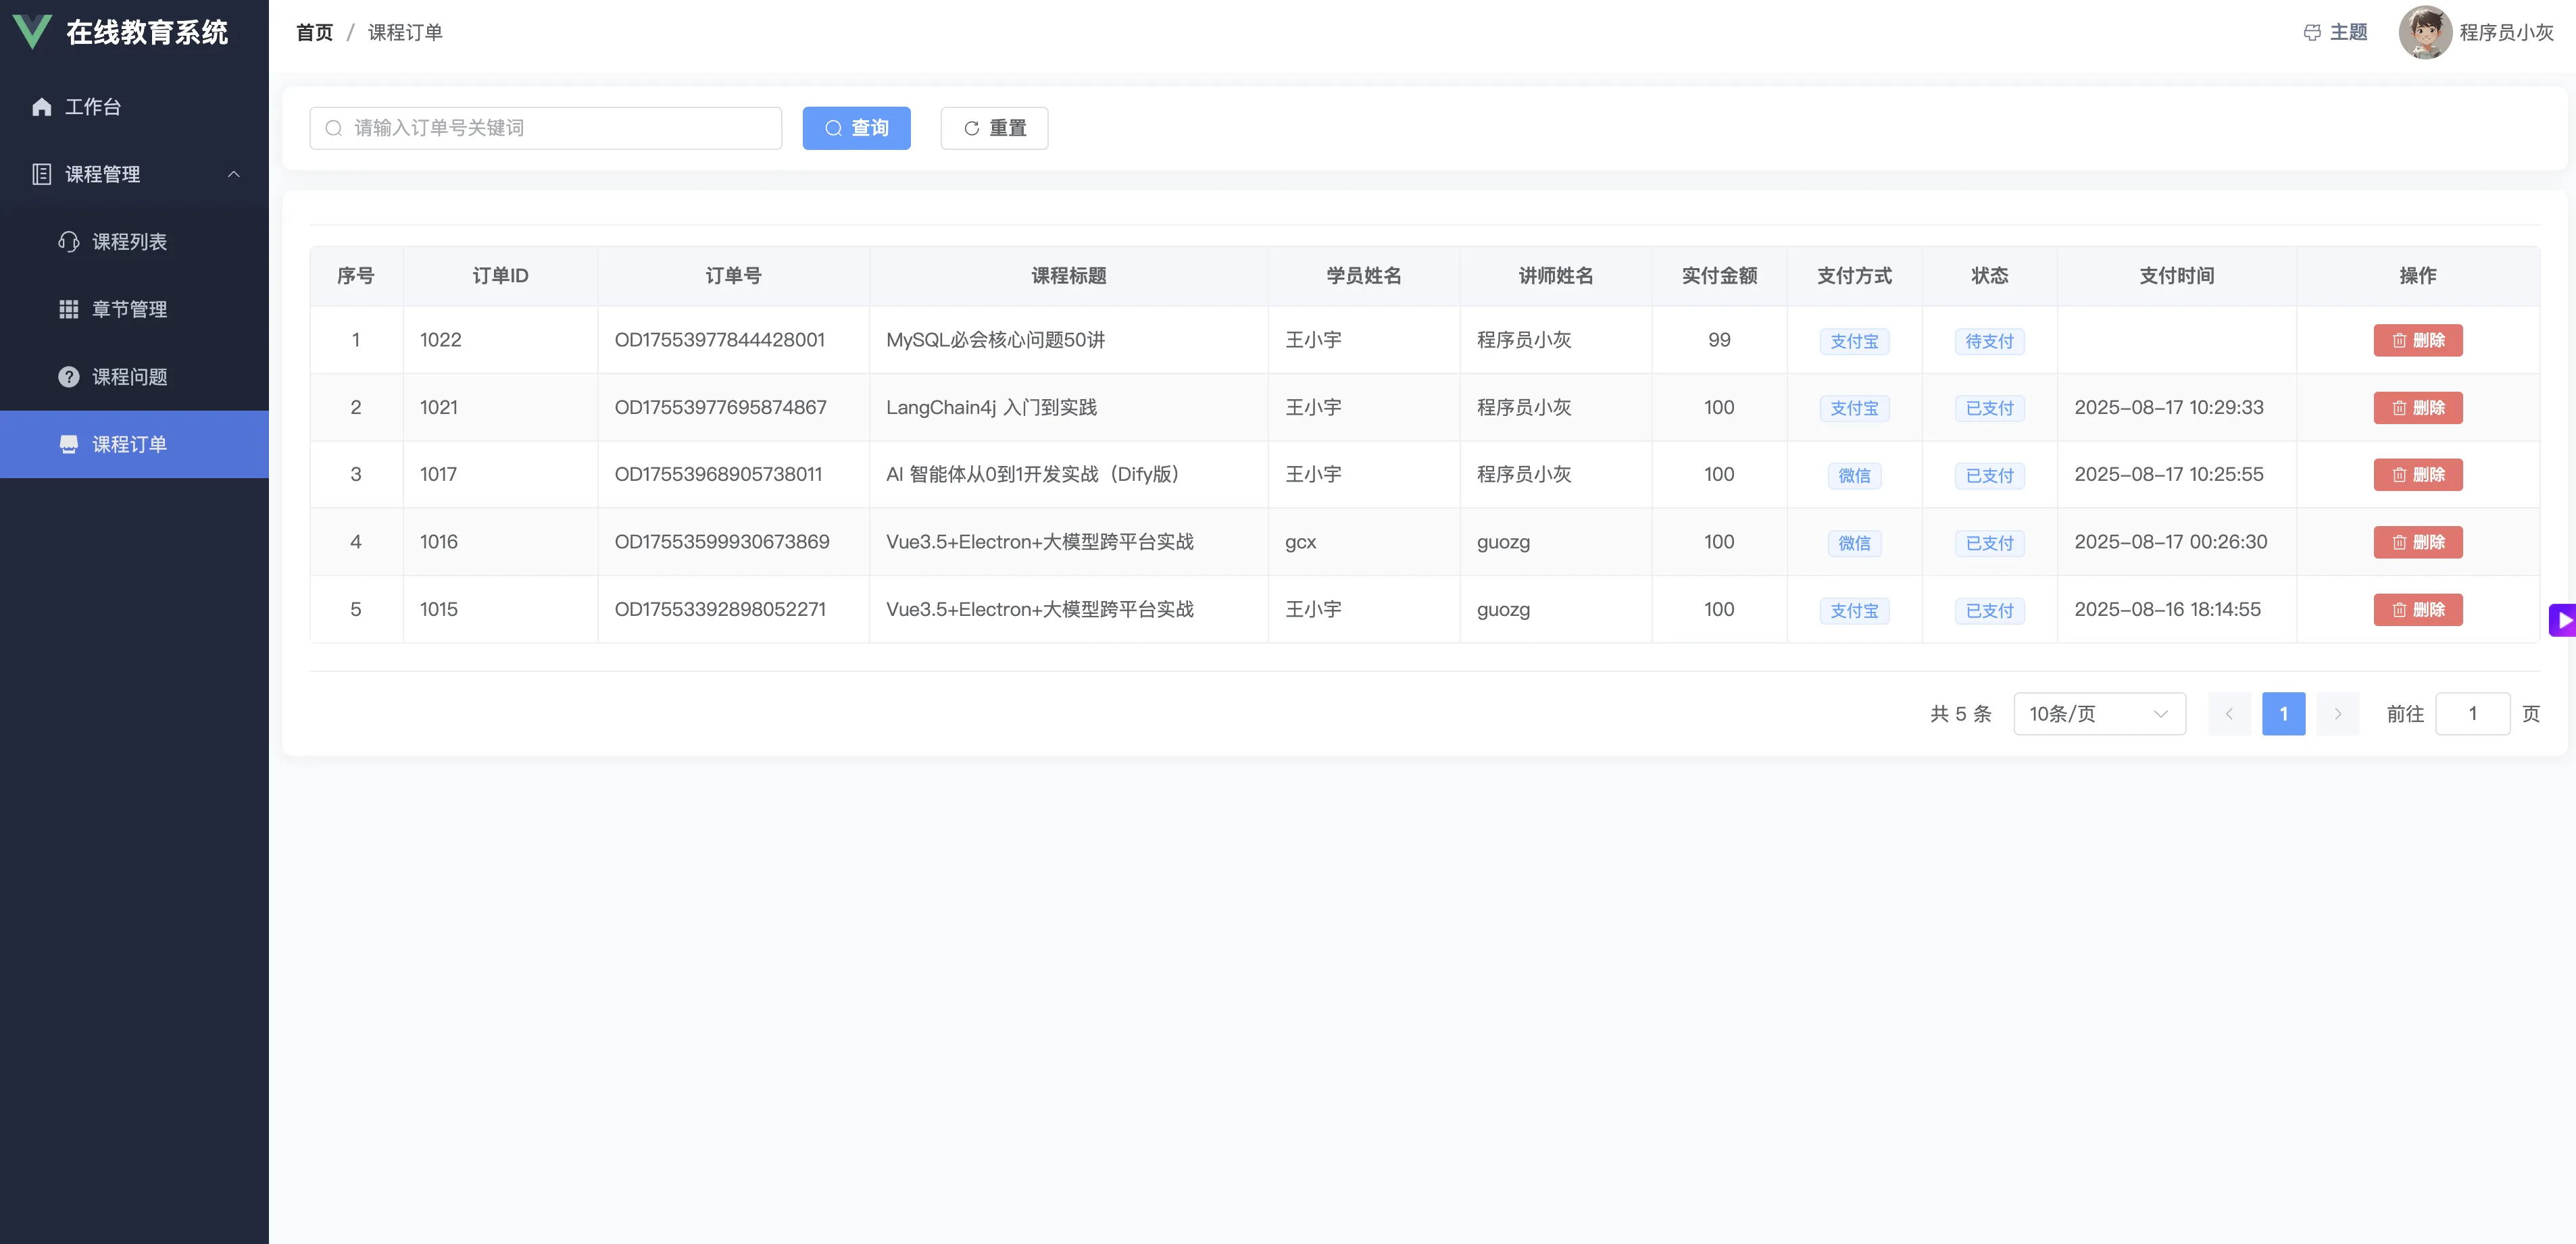This screenshot has height=1244, width=2576.
Task: Delete order 1015 in last row
Action: [2417, 610]
